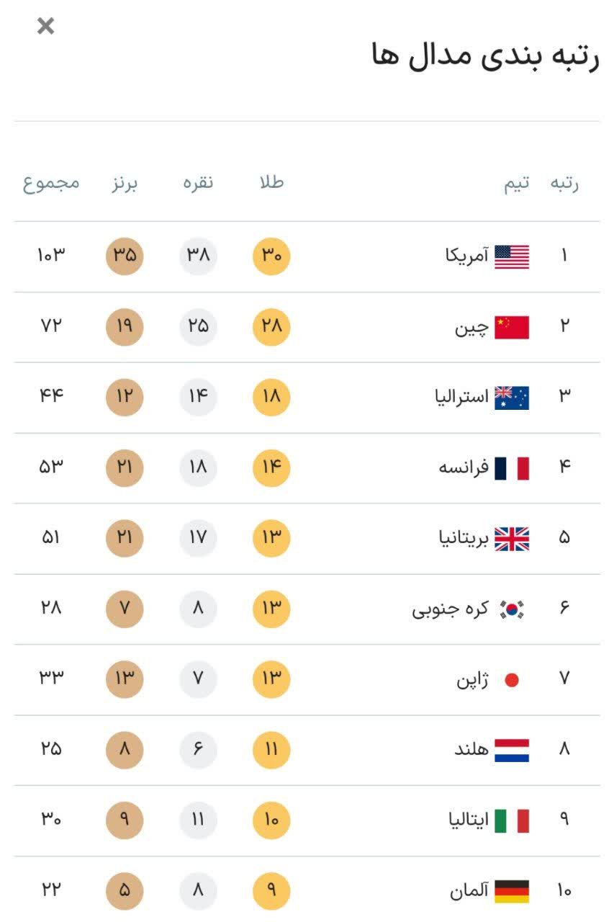Click France's bronze medal badge ۲۱
The width and height of the screenshot is (614, 922).
[125, 467]
